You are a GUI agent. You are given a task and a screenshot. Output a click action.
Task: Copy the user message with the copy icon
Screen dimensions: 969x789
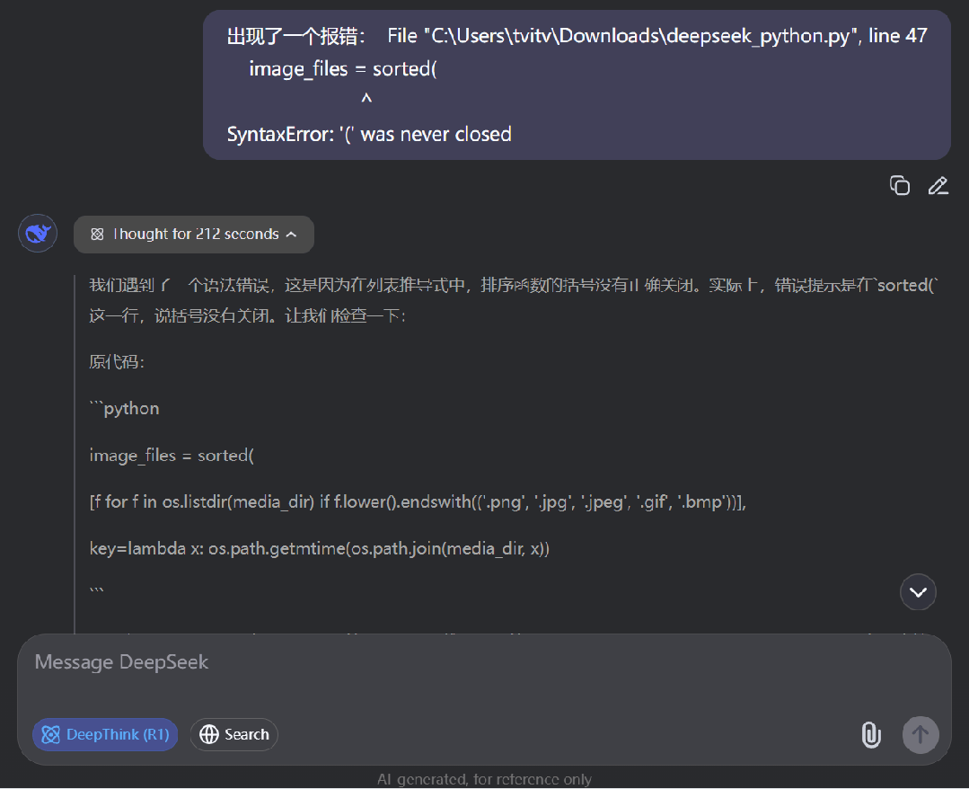[x=899, y=185]
